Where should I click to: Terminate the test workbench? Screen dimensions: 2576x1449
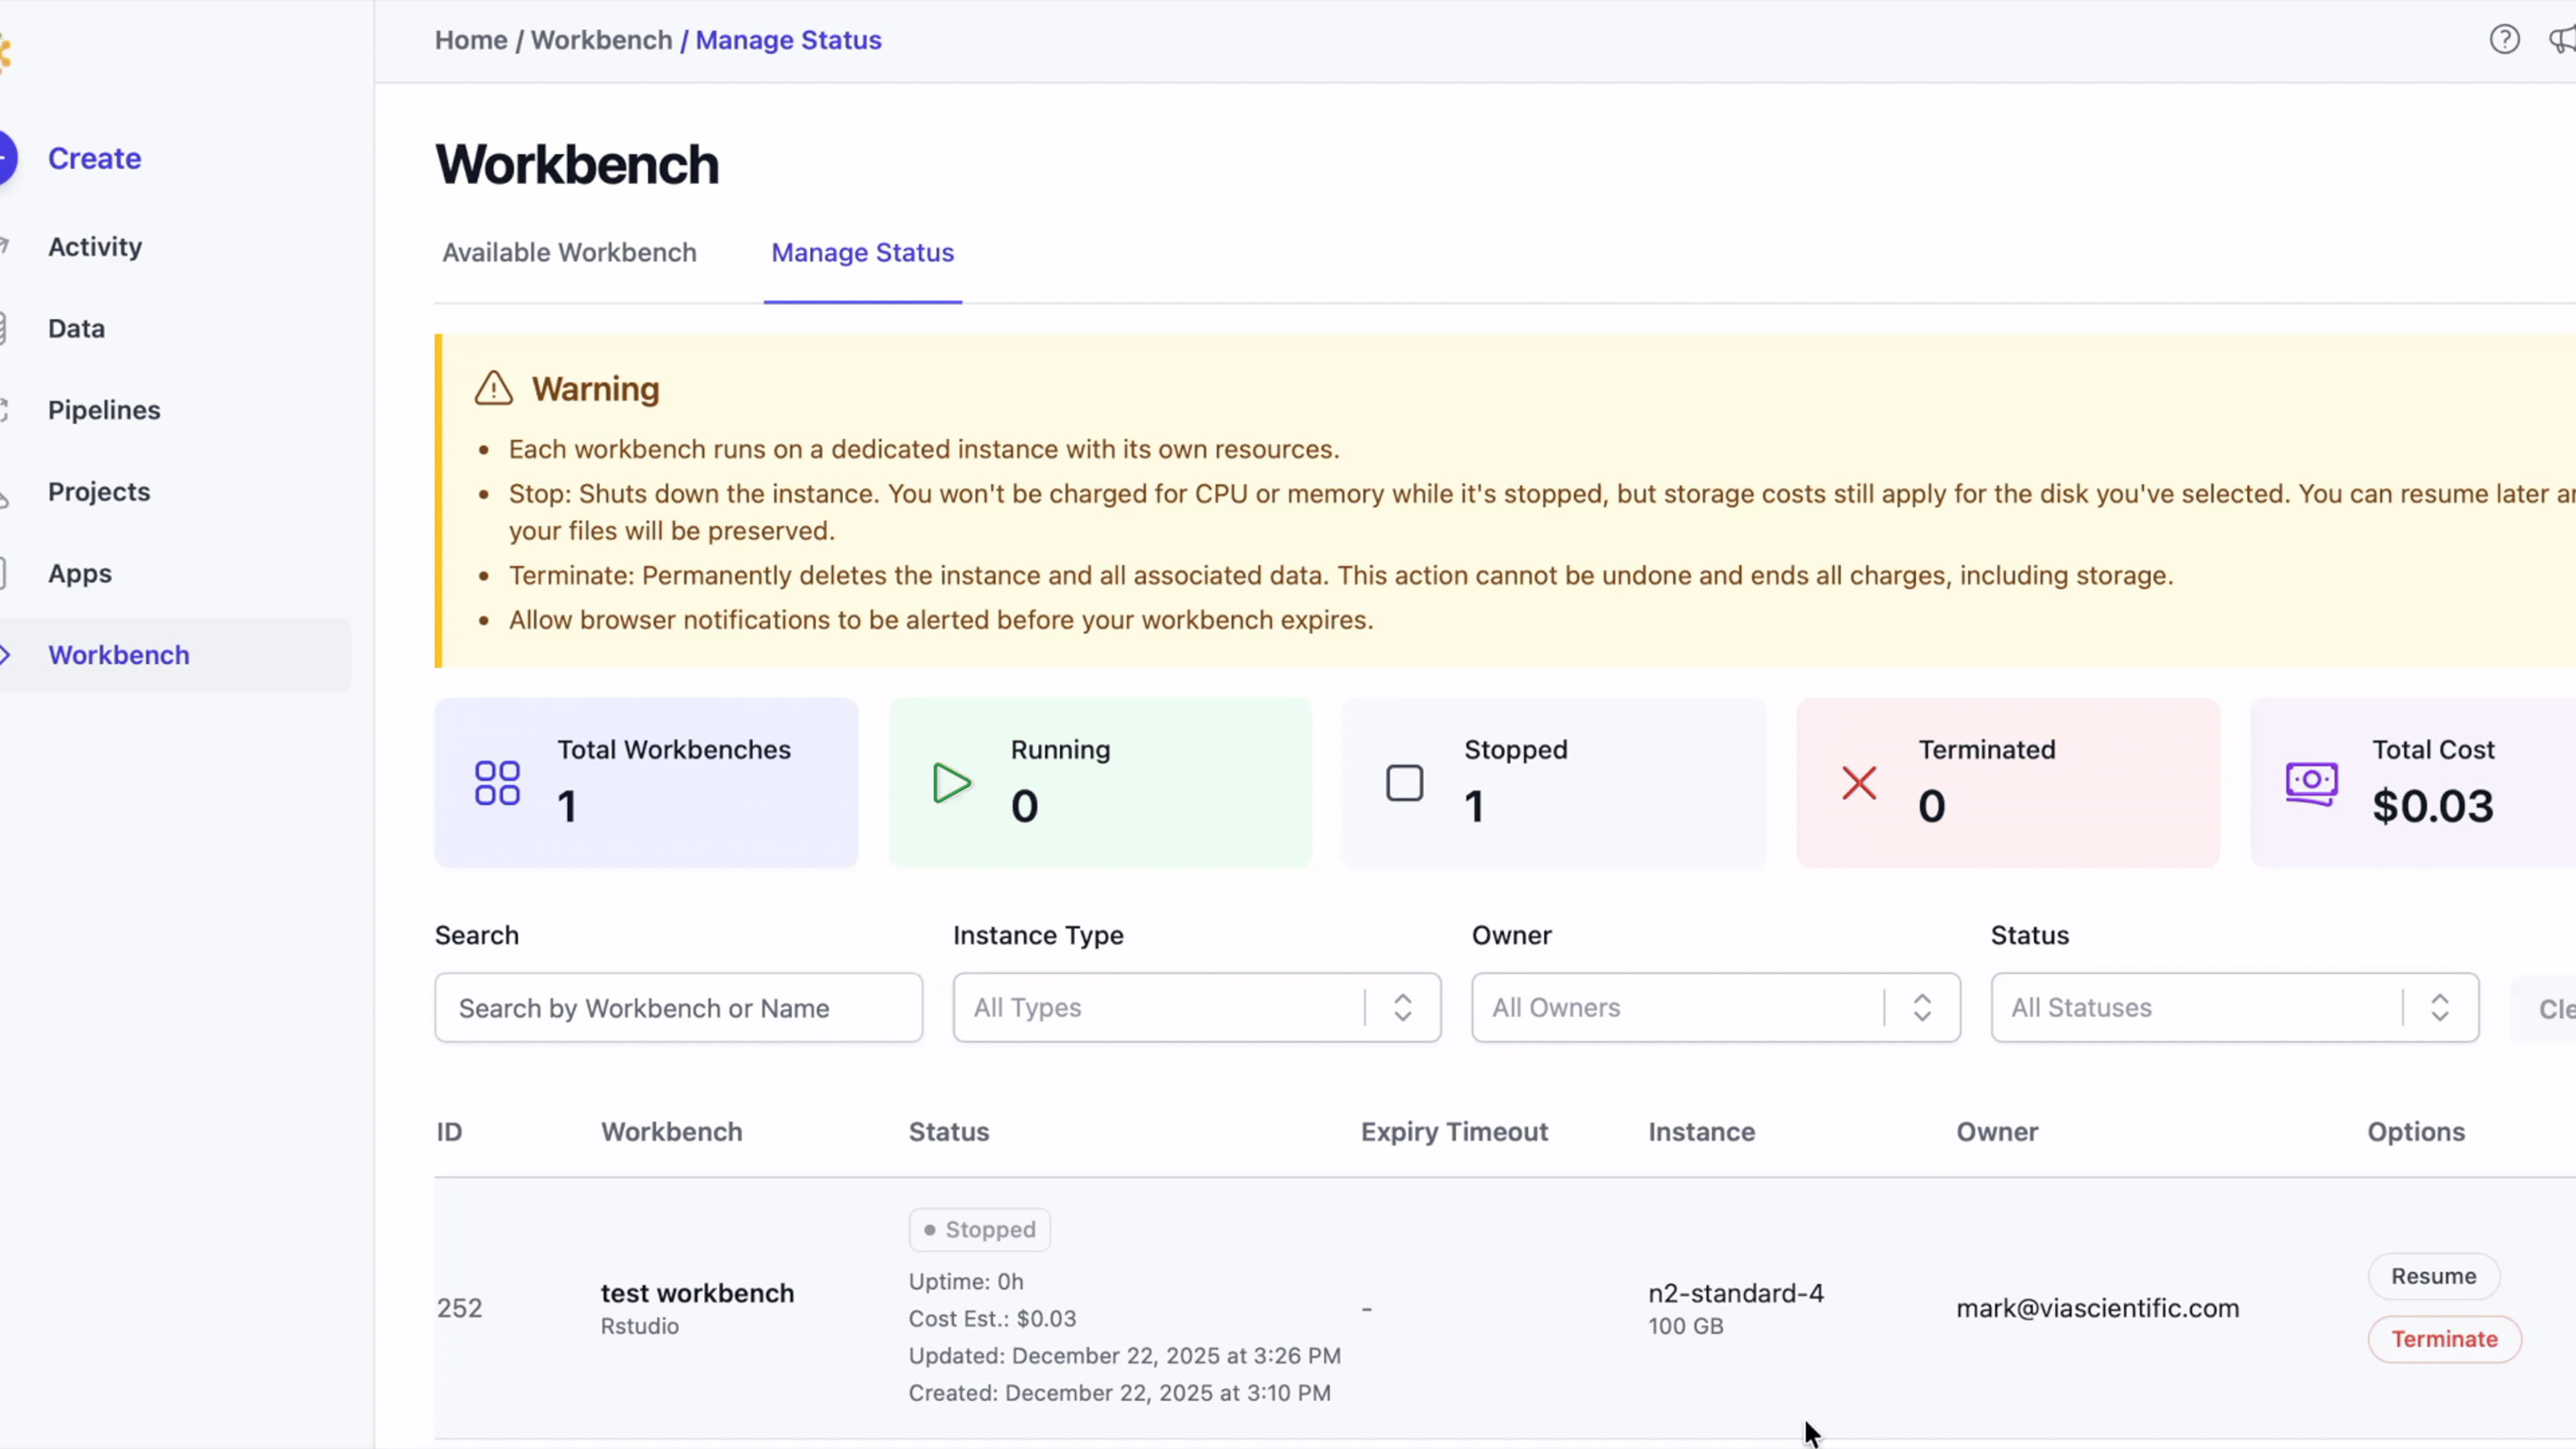[x=2444, y=1339]
